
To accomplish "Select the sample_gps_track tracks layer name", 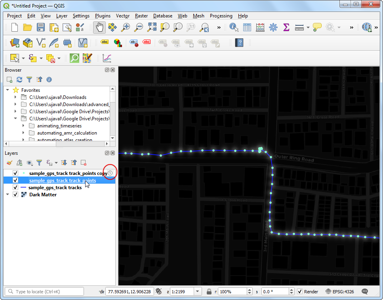I will click(x=55, y=188).
